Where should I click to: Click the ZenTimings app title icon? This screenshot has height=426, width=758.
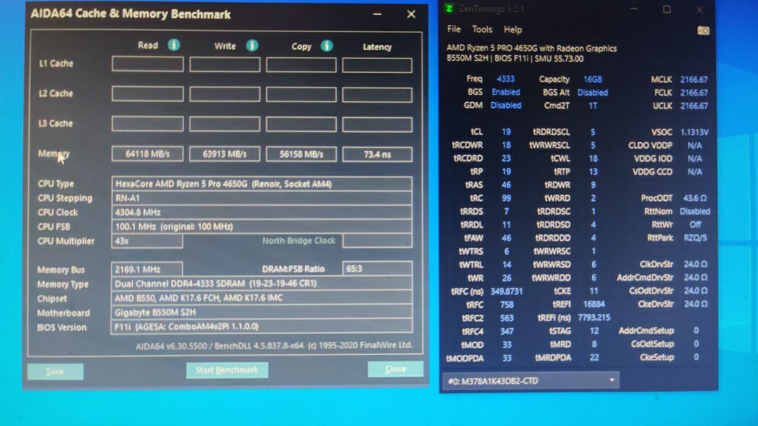(449, 9)
